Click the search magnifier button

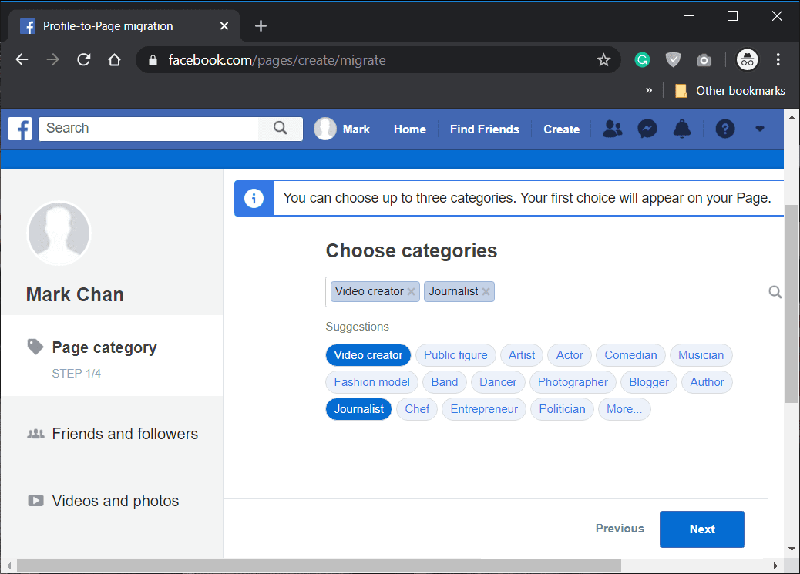[x=281, y=128]
